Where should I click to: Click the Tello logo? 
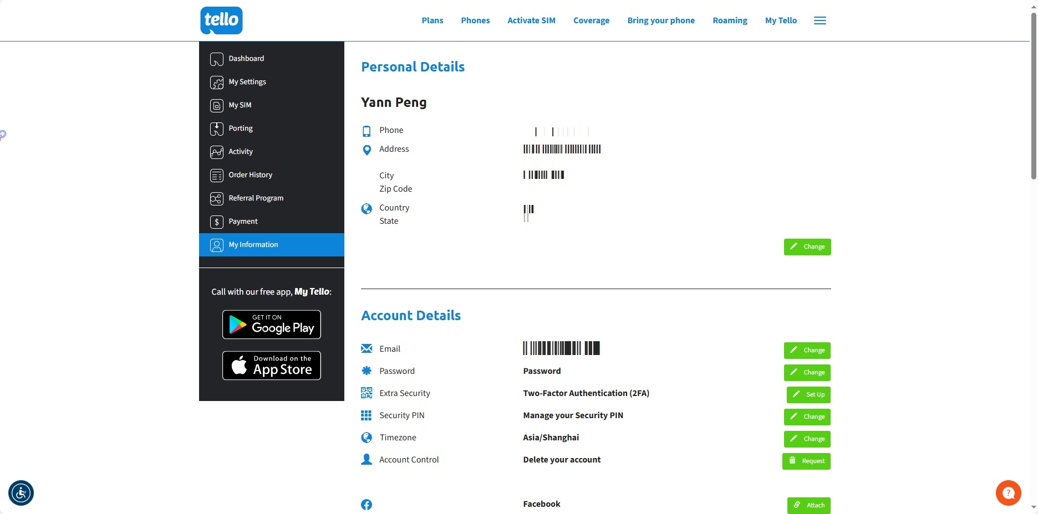(x=221, y=20)
